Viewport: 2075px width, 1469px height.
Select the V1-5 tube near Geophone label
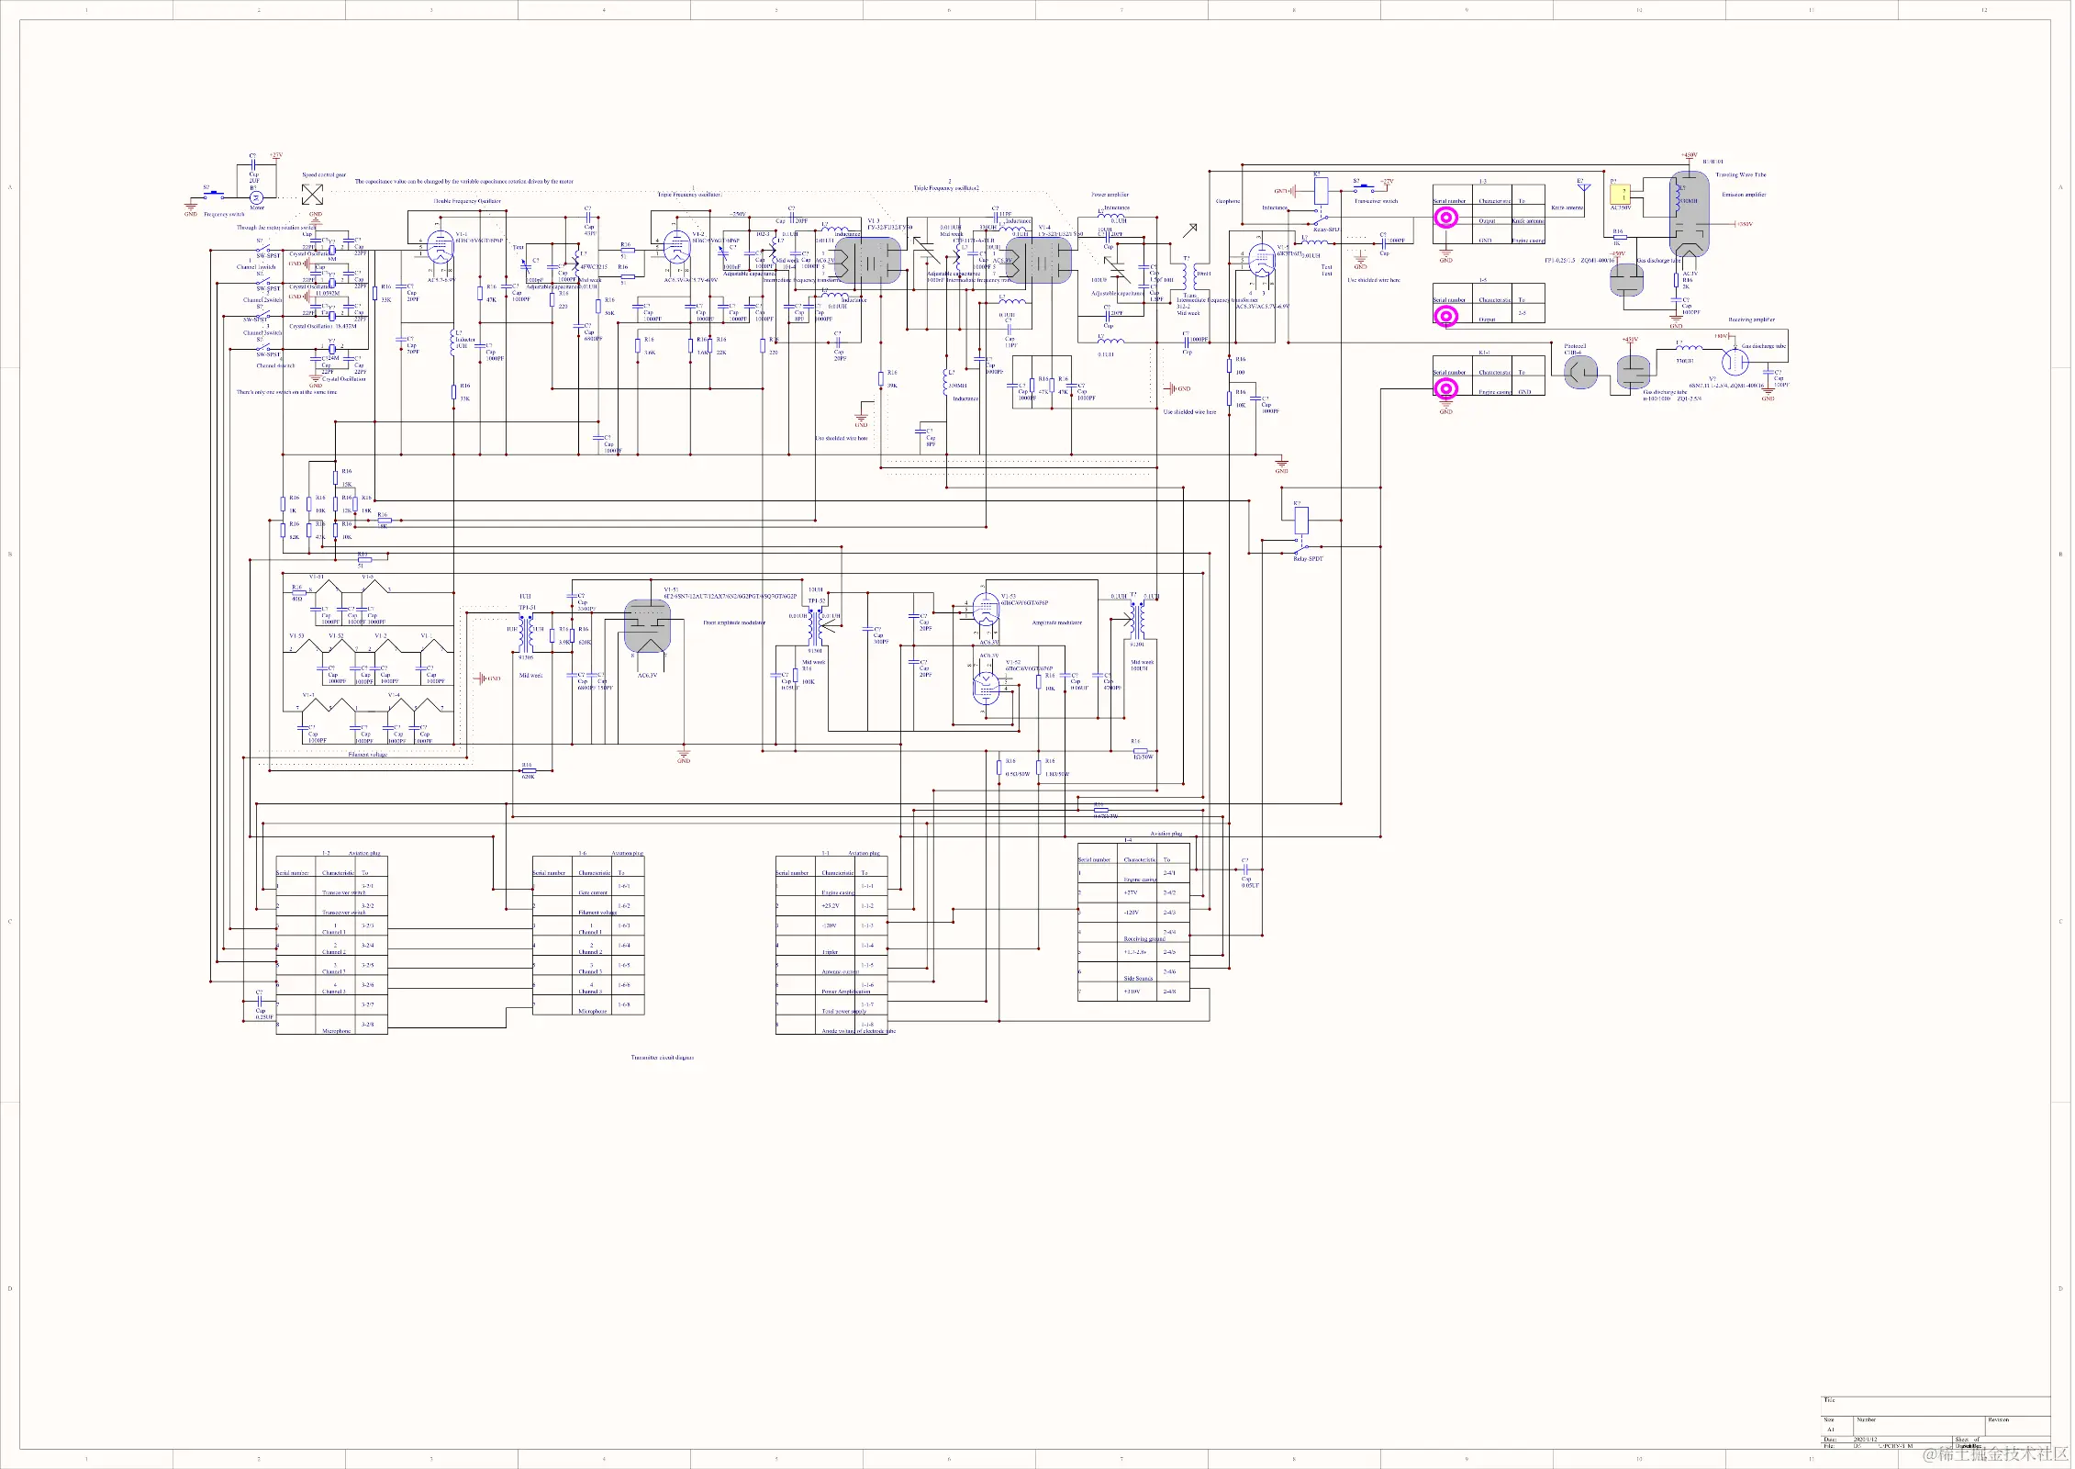(x=1262, y=260)
